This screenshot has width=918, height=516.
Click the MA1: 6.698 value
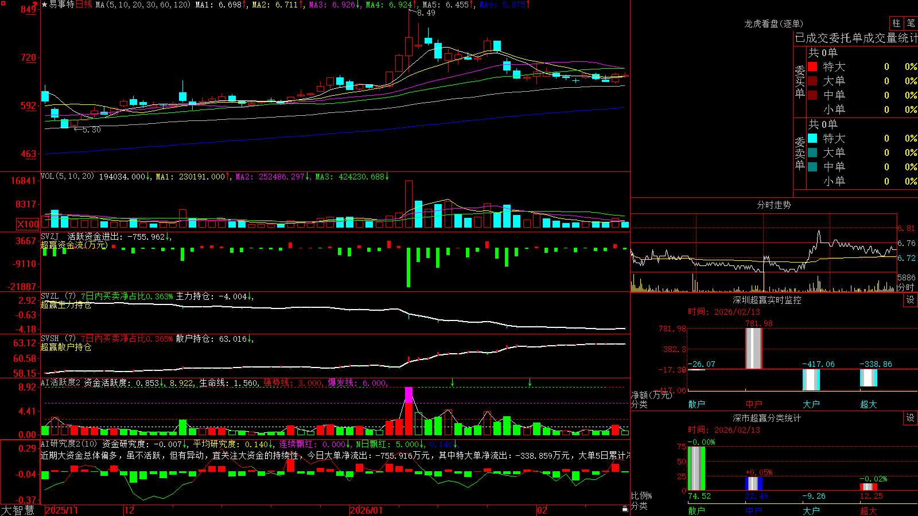(x=221, y=5)
